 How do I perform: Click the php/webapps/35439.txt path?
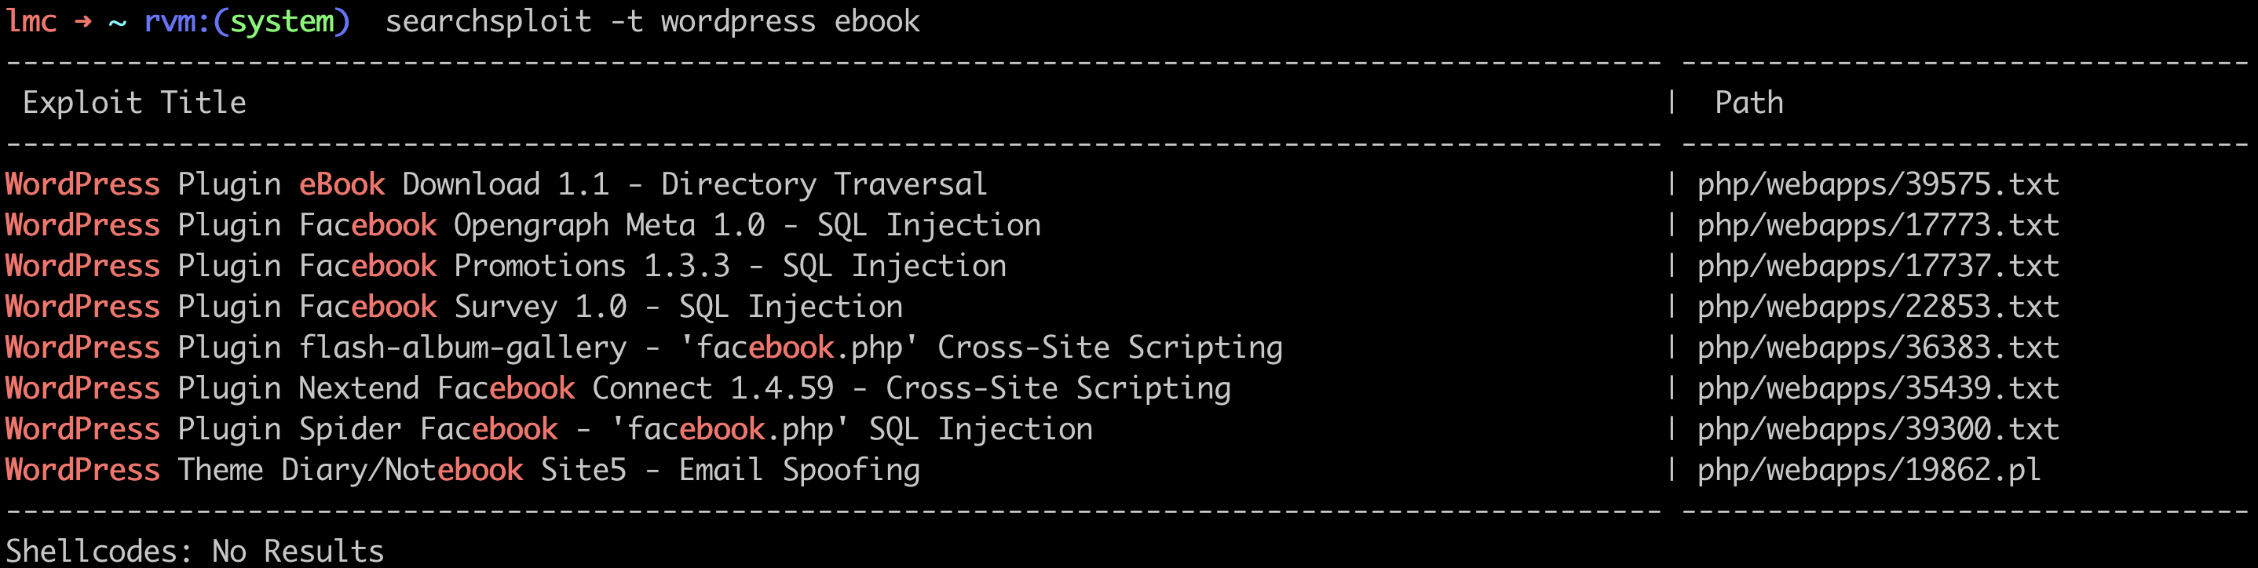click(x=1877, y=388)
